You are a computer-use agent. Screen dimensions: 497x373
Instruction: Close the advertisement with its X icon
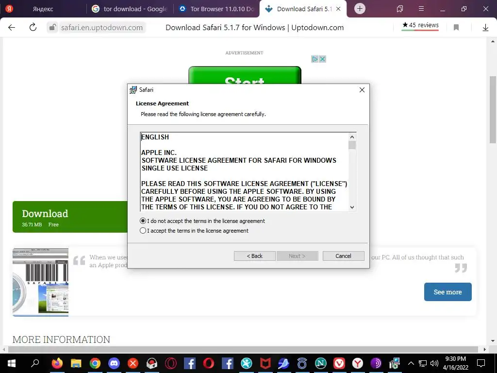pos(322,59)
